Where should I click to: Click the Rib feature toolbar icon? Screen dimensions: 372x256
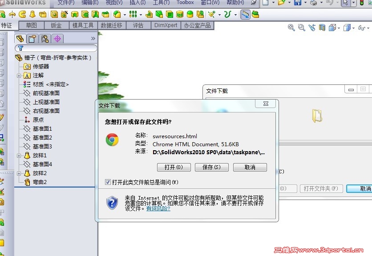pyautogui.click(x=149, y=15)
